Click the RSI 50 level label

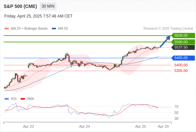pos(176,113)
